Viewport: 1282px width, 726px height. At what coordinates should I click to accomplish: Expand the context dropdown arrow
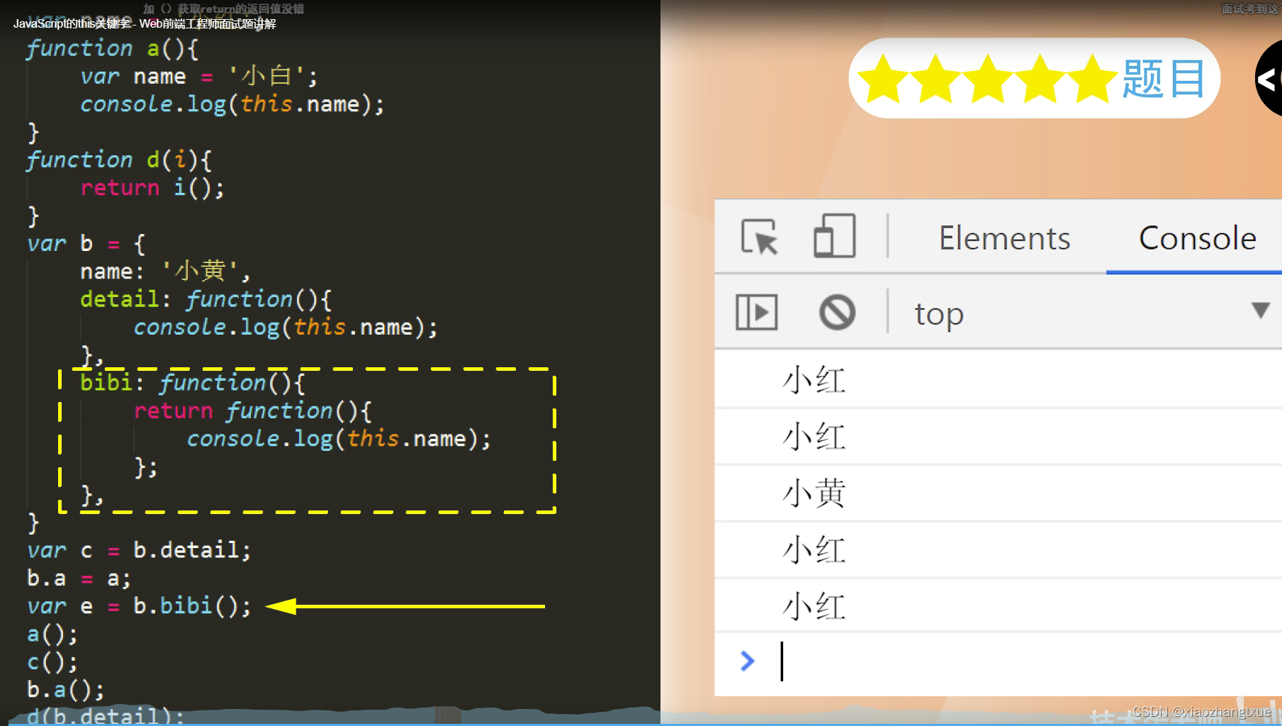pyautogui.click(x=1260, y=311)
